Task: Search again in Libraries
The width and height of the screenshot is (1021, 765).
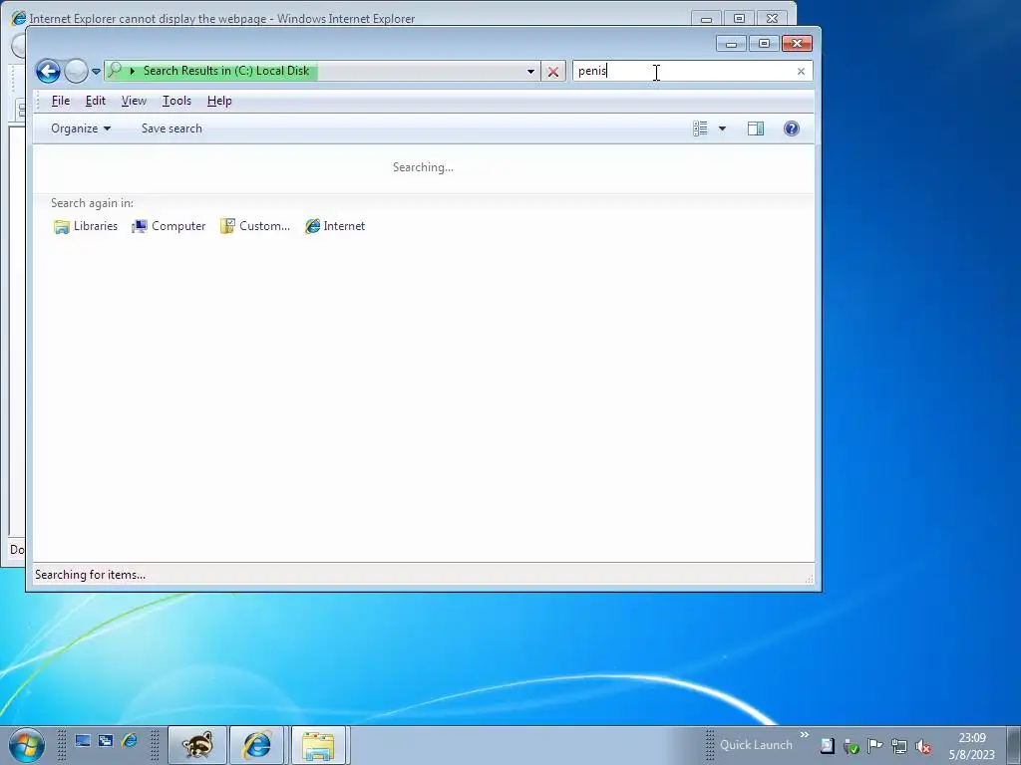Action: point(86,226)
